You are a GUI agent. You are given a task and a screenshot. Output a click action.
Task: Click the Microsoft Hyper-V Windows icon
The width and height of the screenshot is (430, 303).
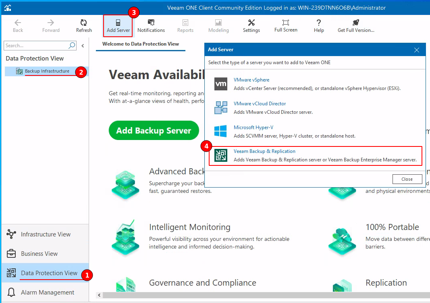221,131
